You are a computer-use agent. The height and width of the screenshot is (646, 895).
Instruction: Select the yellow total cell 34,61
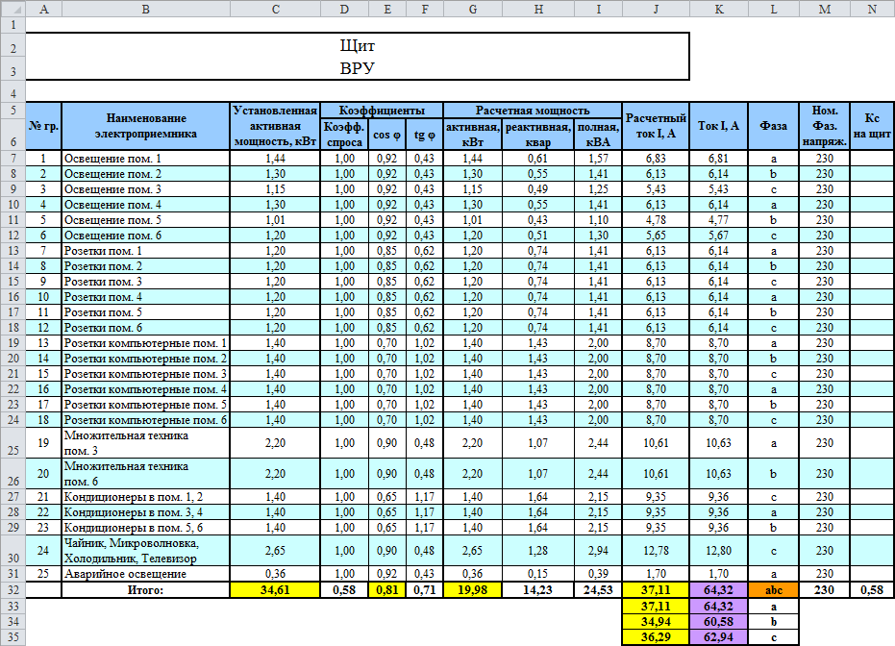[x=276, y=589]
